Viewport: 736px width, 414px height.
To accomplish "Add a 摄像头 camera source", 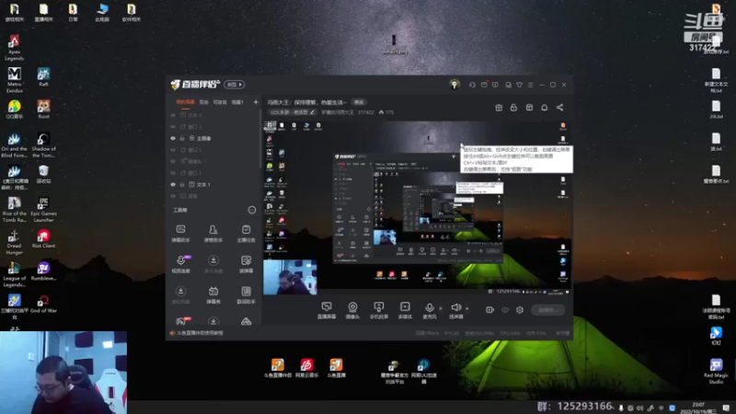I will tap(352, 310).
